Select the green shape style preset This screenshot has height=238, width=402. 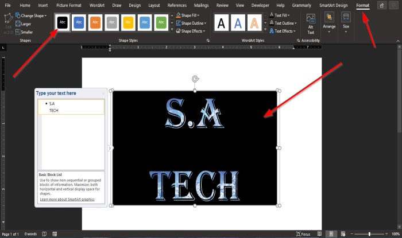click(162, 22)
